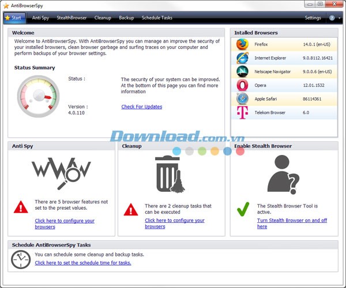The height and width of the screenshot is (288, 346).
Task: Click the schedule clock icon
Action: click(x=21, y=259)
